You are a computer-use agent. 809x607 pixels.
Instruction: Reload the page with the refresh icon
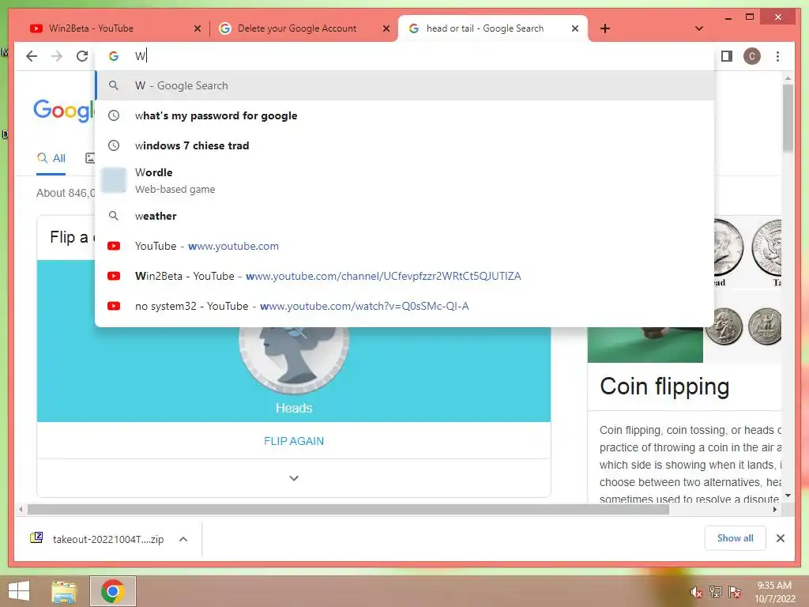click(82, 56)
